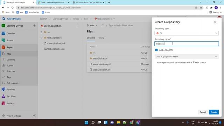This screenshot has height=126, width=224.
Task: Select Commits under Repos
Action: tap(11, 60)
